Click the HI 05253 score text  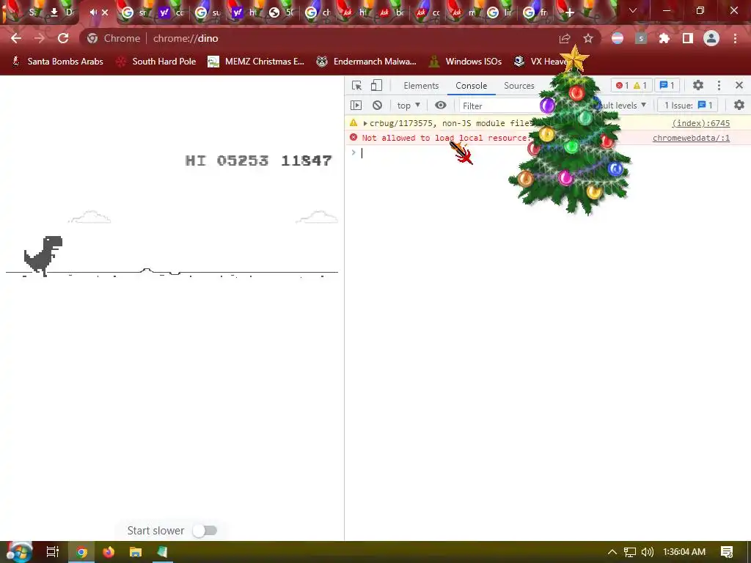[227, 161]
